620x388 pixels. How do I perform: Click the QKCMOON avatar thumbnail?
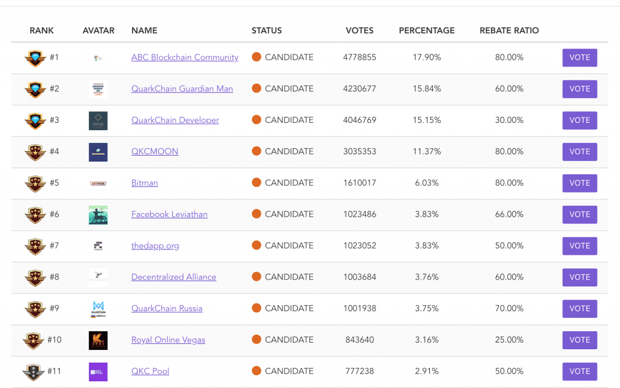pos(98,152)
